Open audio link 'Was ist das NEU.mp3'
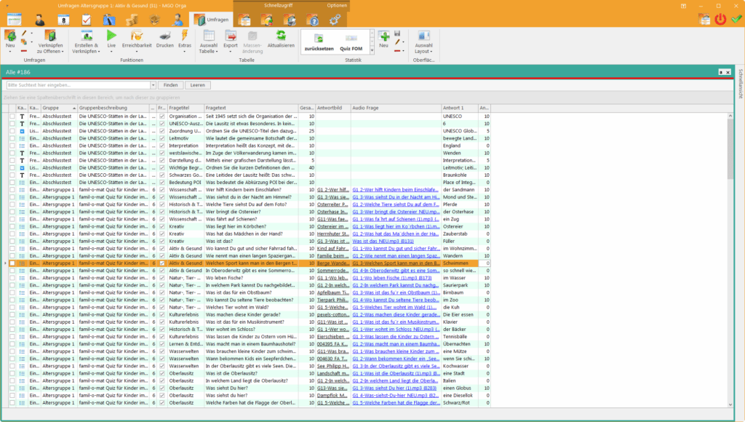The image size is (745, 422). (383, 242)
